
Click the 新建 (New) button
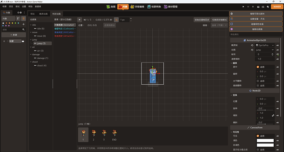pos(14,35)
